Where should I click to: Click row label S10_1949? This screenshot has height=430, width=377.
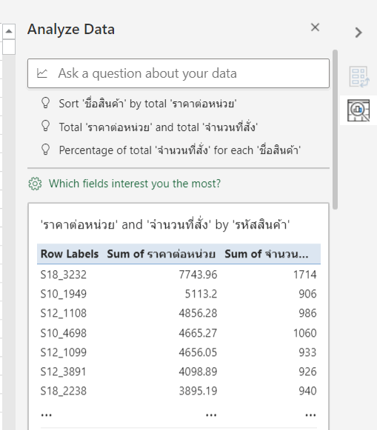point(64,294)
